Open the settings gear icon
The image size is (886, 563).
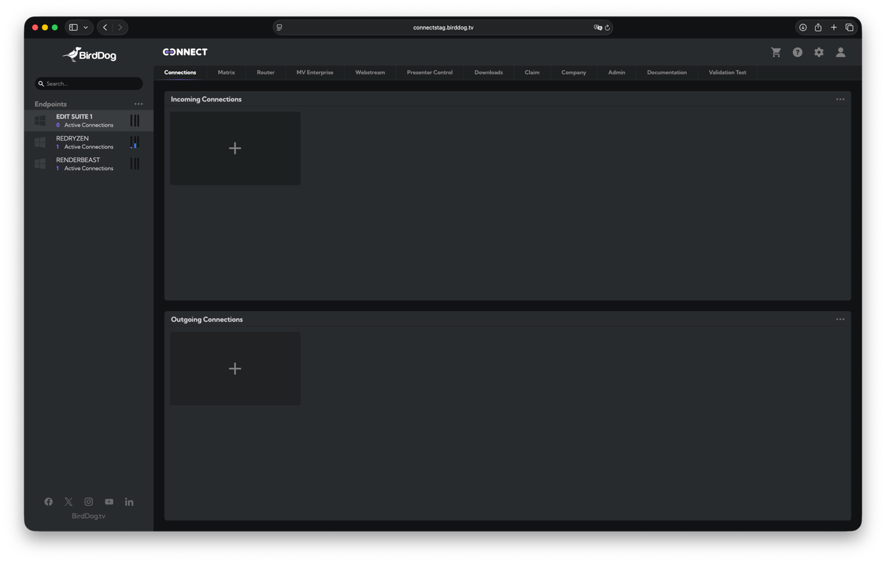click(x=819, y=52)
